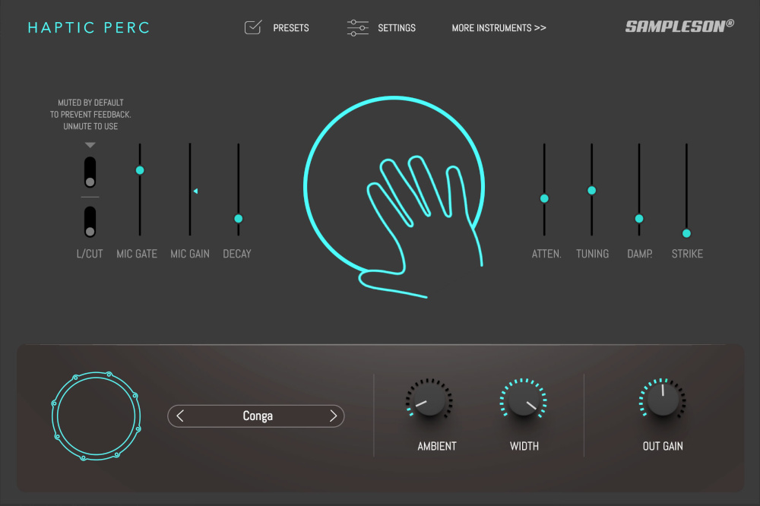Adjust the DECAY slider handle
The height and width of the screenshot is (506, 760).
(x=238, y=217)
